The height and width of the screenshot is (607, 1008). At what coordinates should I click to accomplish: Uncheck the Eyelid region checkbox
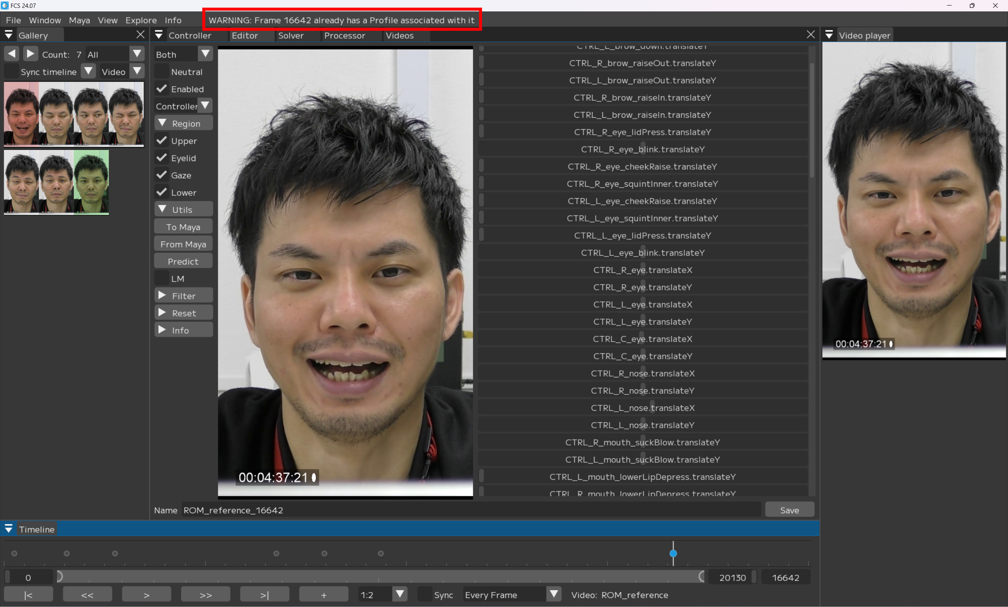[162, 158]
